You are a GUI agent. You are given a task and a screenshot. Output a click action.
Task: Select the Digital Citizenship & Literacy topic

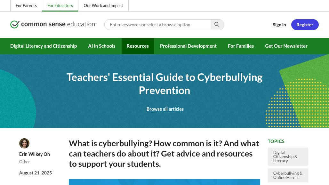(x=288, y=157)
